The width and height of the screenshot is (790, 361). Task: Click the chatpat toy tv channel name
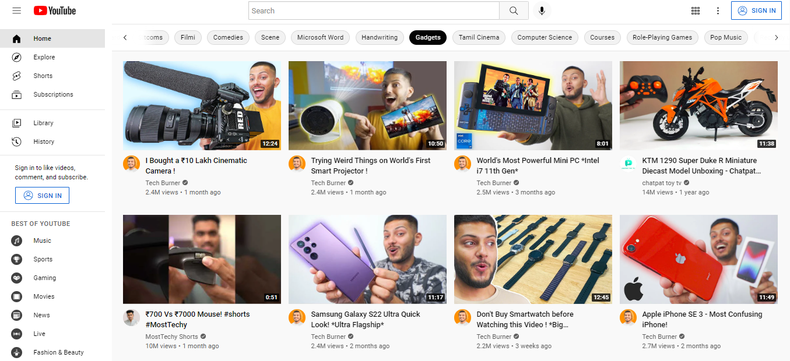[662, 183]
